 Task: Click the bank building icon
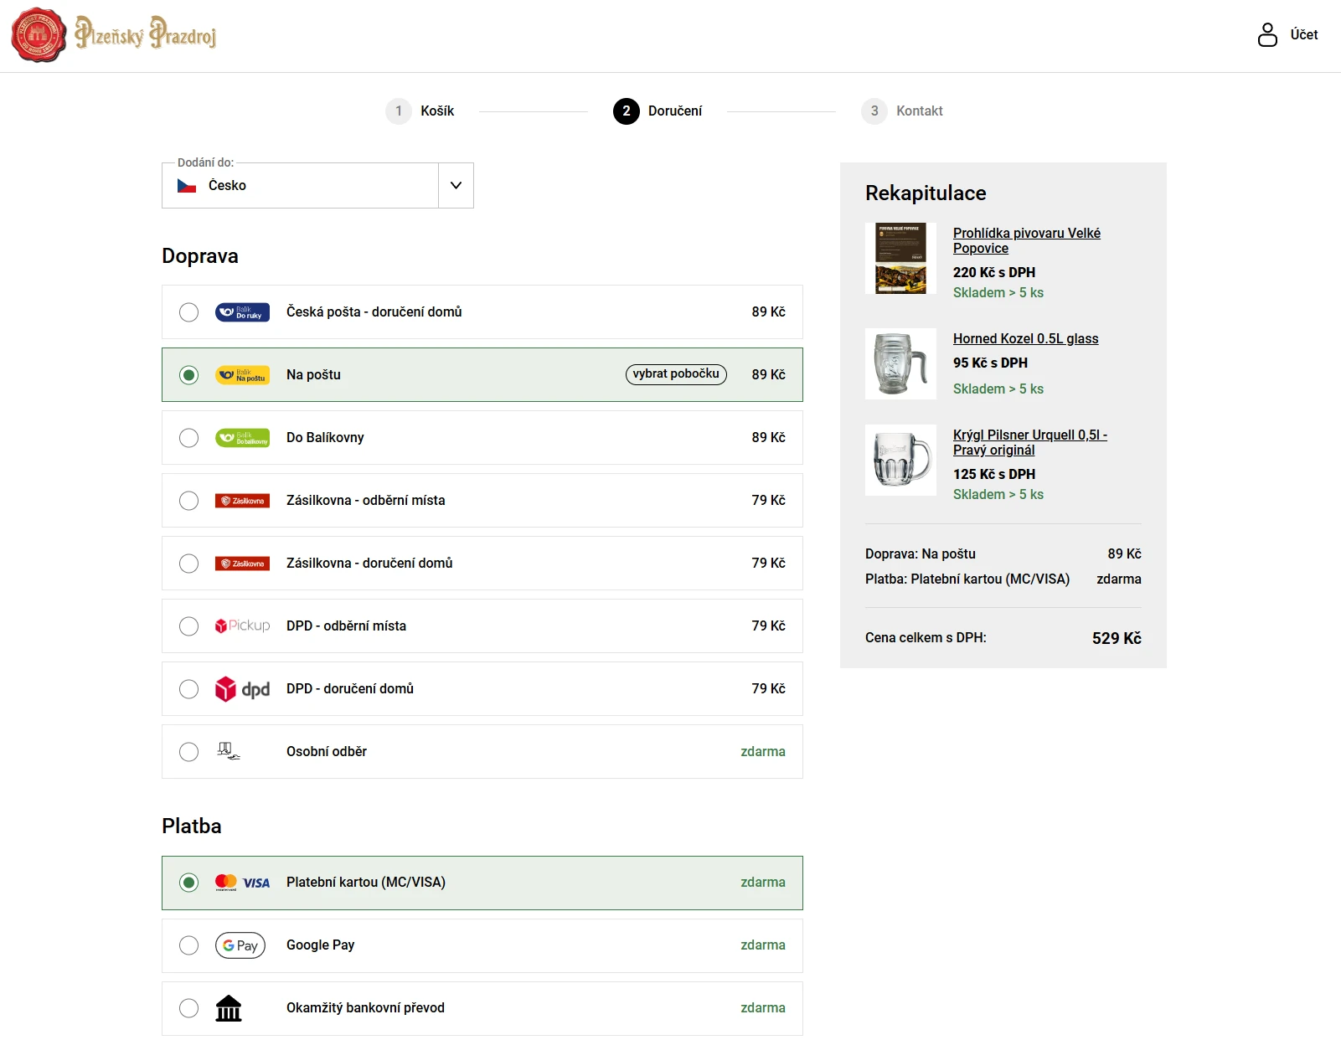229,1008
